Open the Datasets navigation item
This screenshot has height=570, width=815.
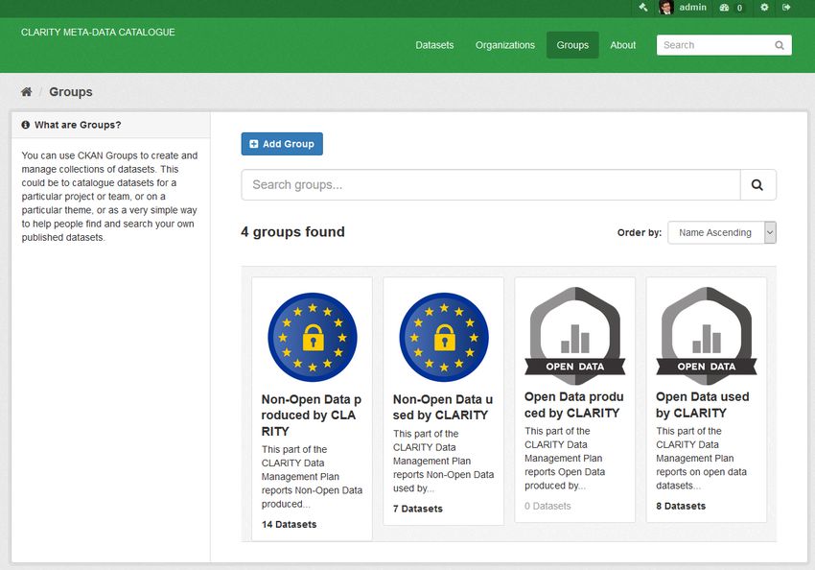click(434, 45)
